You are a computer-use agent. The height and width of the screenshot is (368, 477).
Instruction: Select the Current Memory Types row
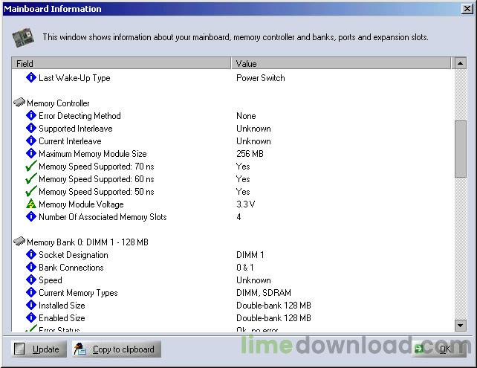click(78, 293)
